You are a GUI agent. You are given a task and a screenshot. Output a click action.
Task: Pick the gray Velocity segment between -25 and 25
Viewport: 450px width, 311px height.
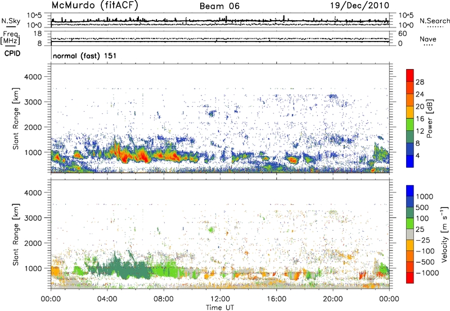pos(410,234)
